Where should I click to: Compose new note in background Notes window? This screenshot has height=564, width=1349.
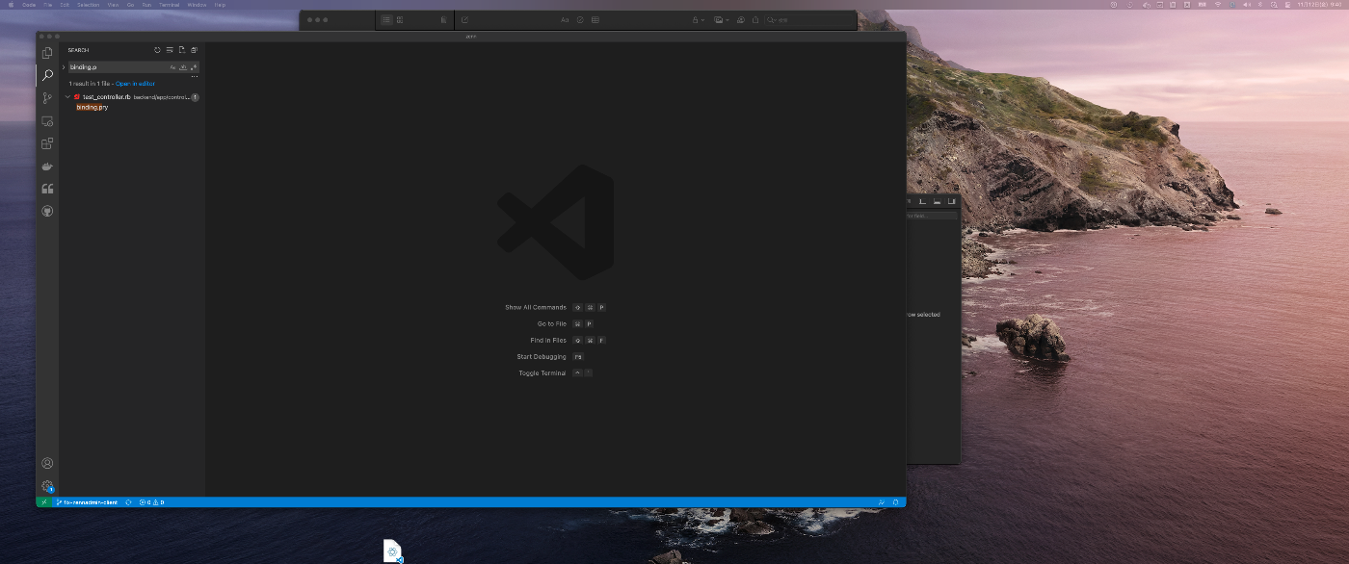(x=464, y=19)
